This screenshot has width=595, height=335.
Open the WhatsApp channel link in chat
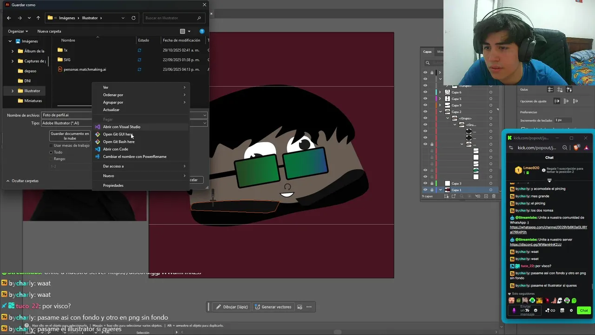(548, 229)
